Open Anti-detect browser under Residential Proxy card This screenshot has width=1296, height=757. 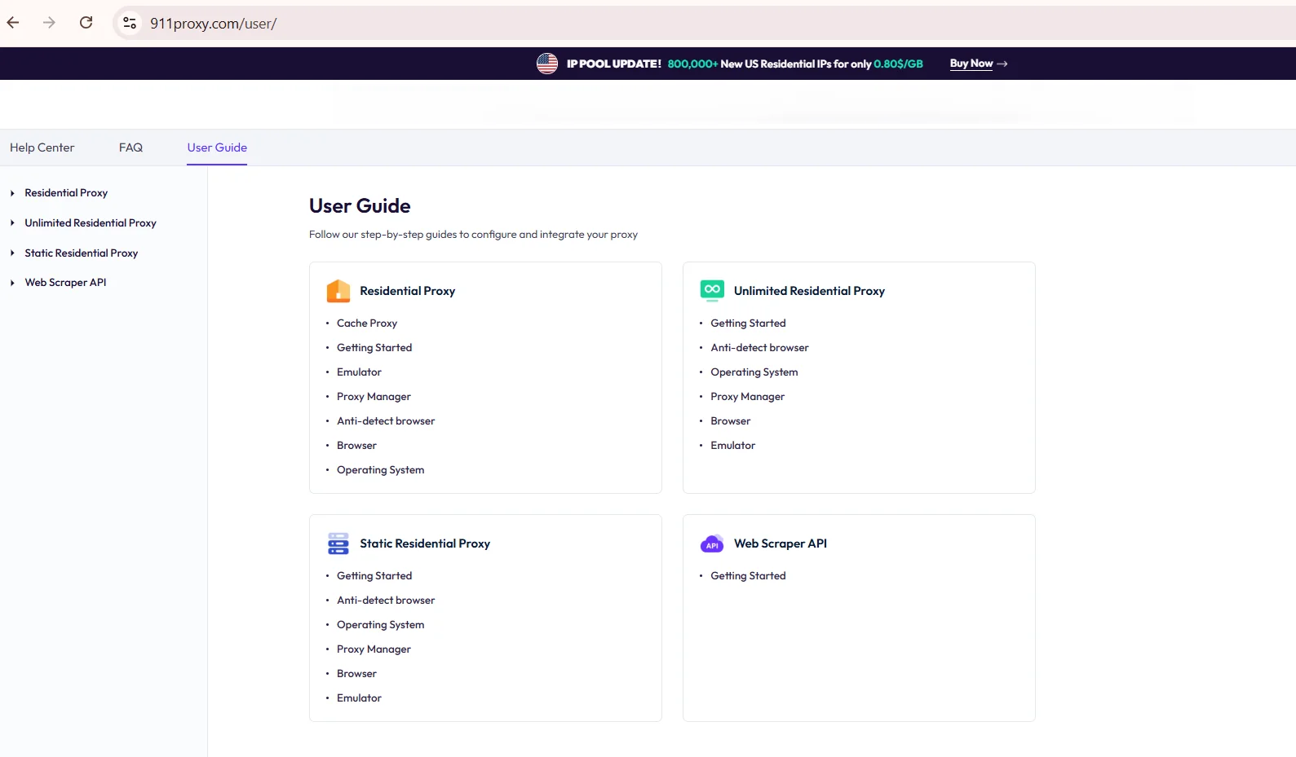[386, 421]
